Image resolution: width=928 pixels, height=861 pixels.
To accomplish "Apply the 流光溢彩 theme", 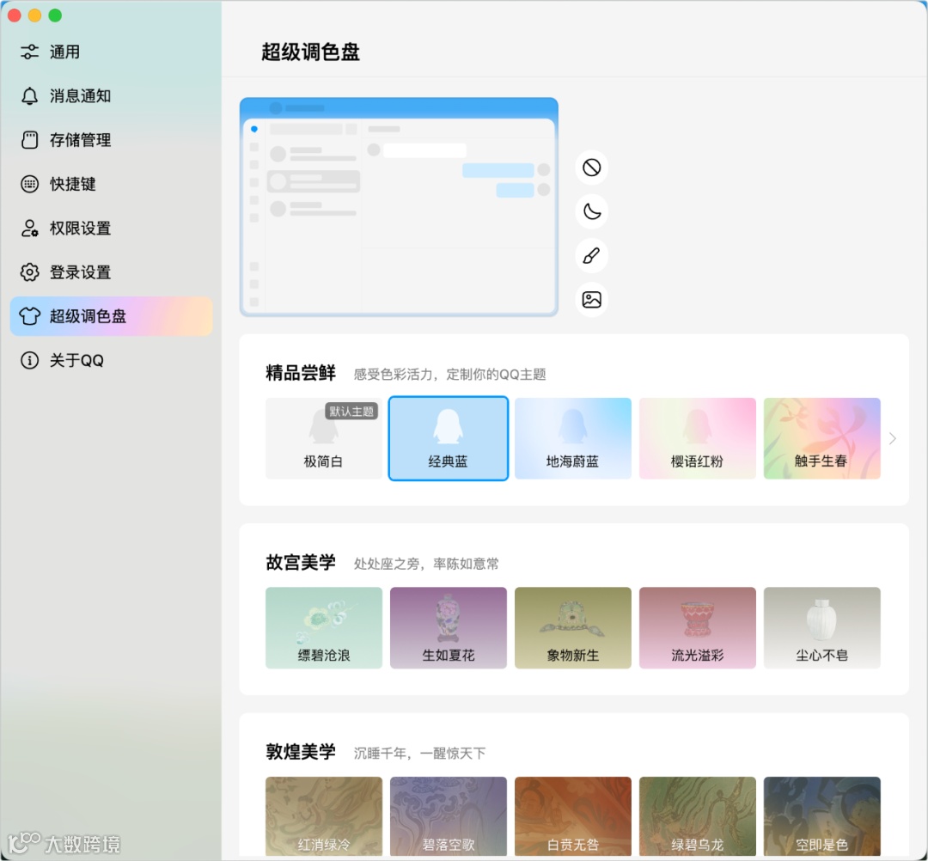I will pos(697,628).
